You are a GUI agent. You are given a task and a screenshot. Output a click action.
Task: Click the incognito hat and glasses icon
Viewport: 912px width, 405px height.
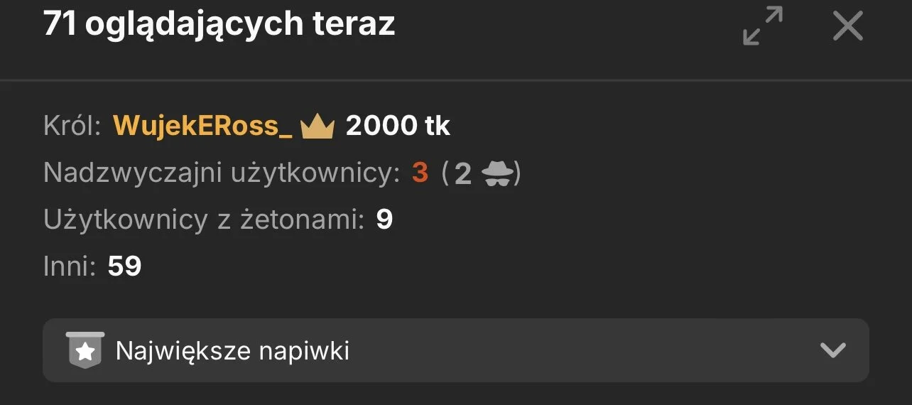tap(498, 173)
